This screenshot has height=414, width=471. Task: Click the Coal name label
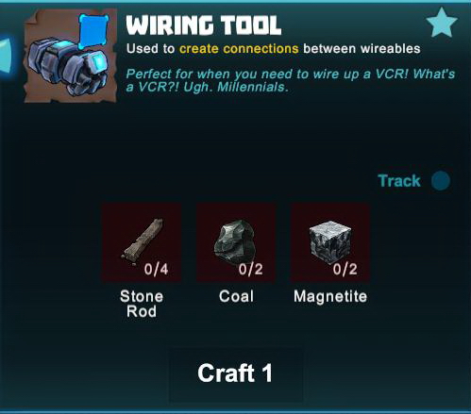coord(236,296)
